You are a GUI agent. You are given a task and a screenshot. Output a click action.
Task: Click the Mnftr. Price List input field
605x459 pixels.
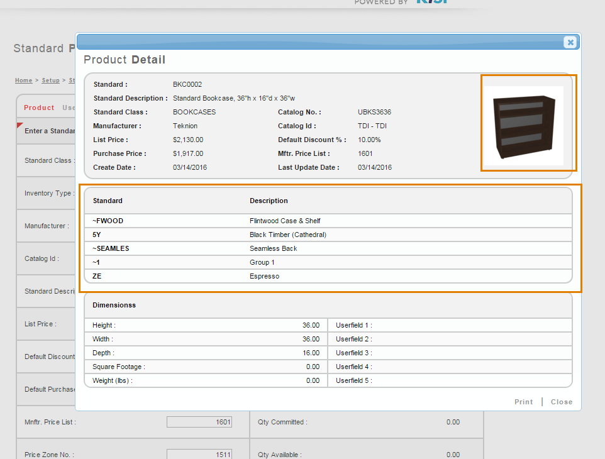(199, 422)
